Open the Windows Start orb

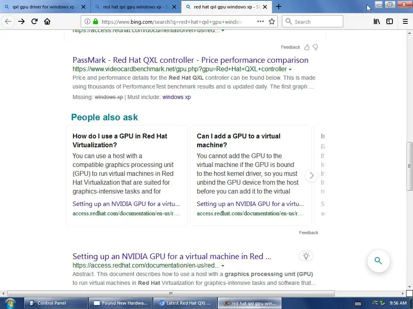pyautogui.click(x=10, y=303)
